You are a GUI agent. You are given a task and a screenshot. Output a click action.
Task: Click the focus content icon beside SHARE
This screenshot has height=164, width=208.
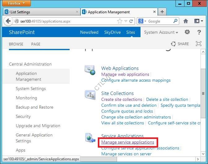198,44
